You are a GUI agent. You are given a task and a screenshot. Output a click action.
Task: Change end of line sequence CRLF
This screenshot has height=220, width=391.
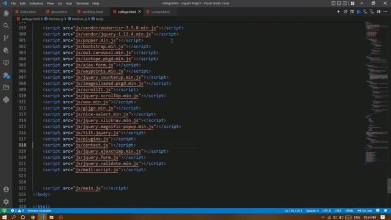(x=338, y=211)
